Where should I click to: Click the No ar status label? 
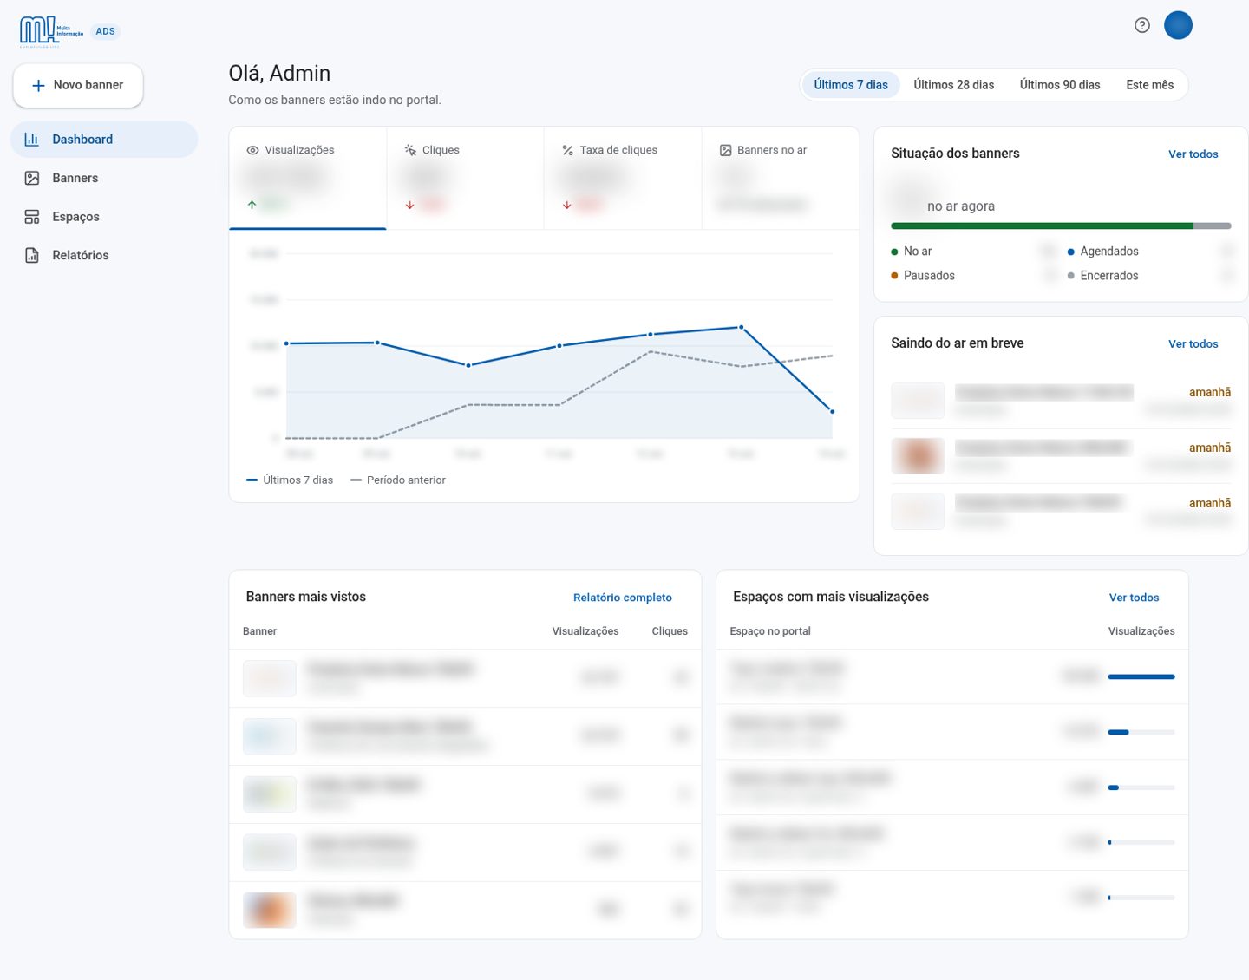click(x=918, y=252)
